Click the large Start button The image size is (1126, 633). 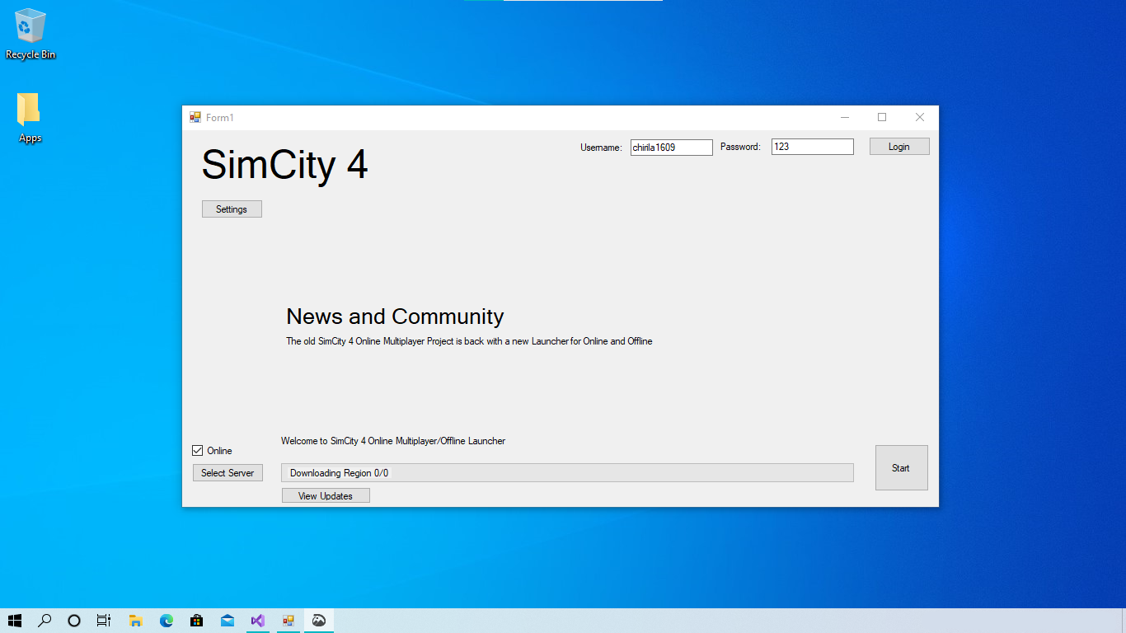[x=901, y=468]
